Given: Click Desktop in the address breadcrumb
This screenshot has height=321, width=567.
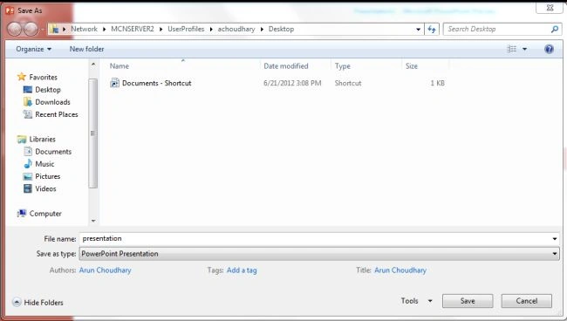Looking at the screenshot, I should 281,29.
